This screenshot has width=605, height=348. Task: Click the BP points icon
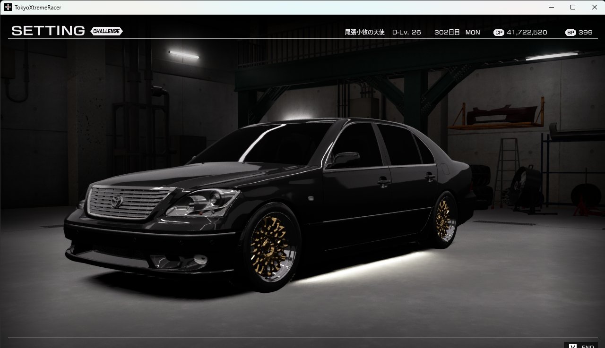click(570, 33)
